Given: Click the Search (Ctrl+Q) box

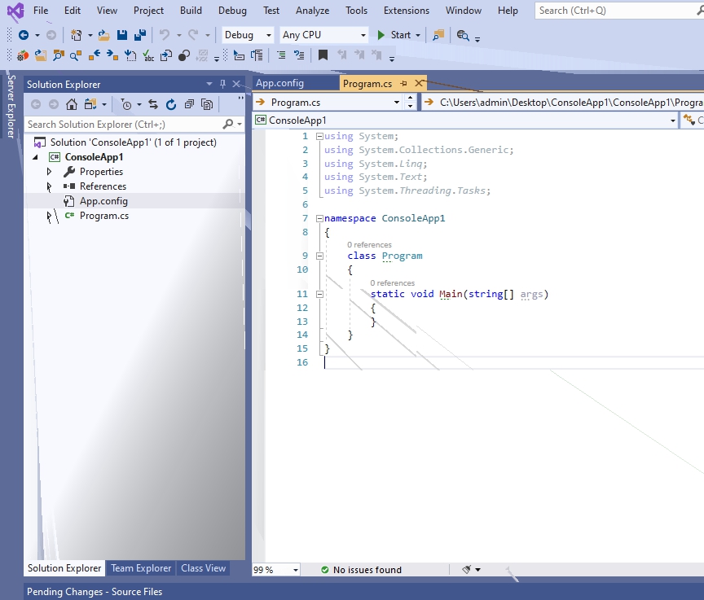Looking at the screenshot, I should pos(619,11).
